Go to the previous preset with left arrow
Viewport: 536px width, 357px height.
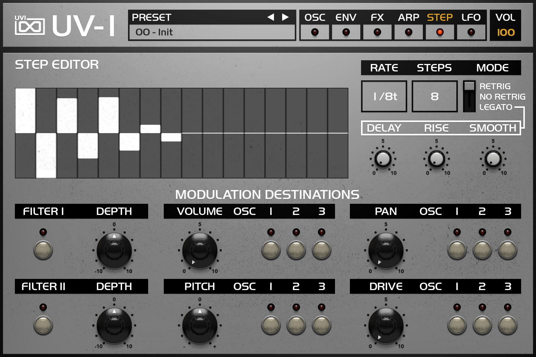(271, 17)
